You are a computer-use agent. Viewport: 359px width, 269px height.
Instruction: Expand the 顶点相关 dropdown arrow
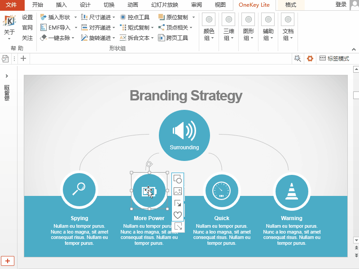point(191,28)
